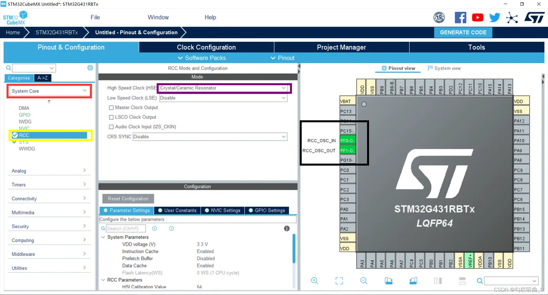Viewport: 548px width, 295px height.
Task: Click the STM32G431RBTx breadcrumb
Action: (57, 32)
